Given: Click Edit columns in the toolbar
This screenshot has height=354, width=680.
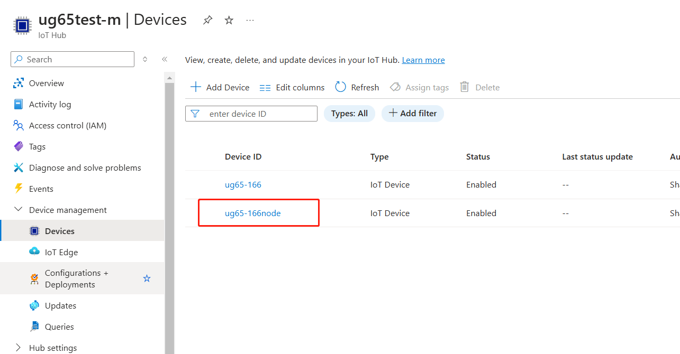Looking at the screenshot, I should click(292, 87).
